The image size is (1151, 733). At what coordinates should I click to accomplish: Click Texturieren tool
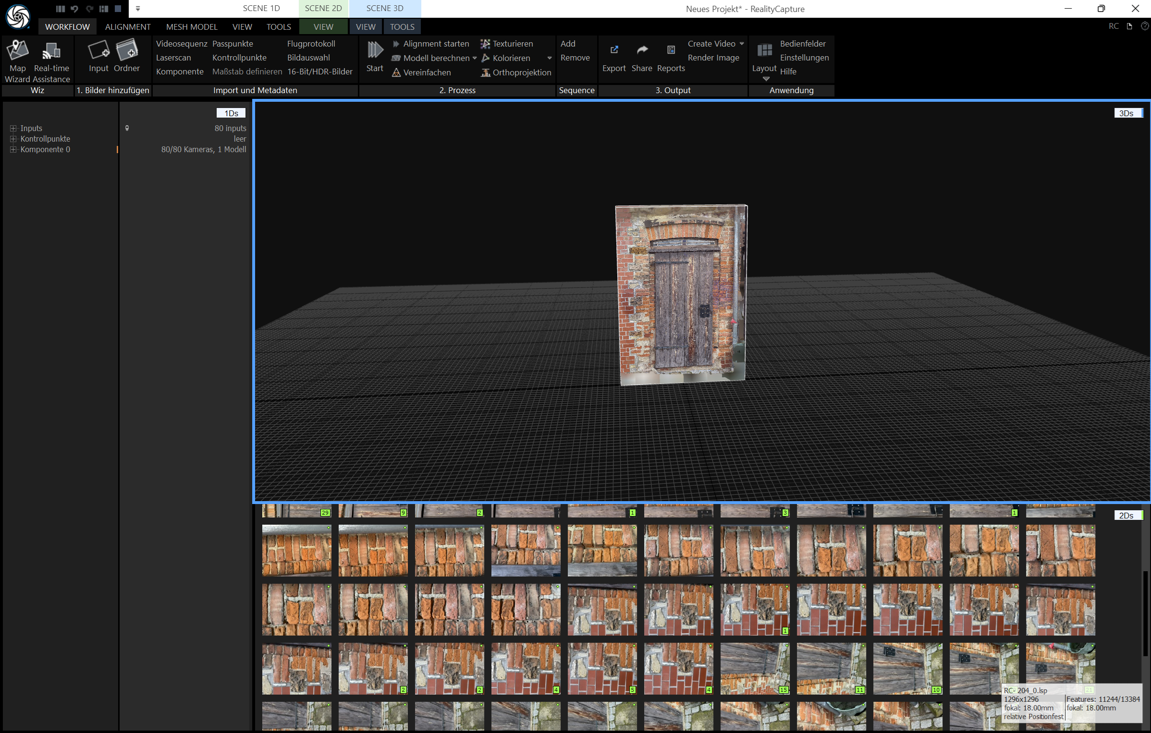click(x=507, y=44)
